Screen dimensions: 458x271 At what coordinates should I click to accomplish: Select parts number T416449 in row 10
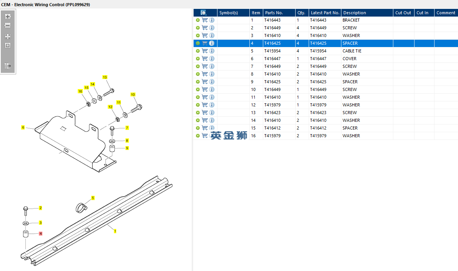pyautogui.click(x=272, y=89)
